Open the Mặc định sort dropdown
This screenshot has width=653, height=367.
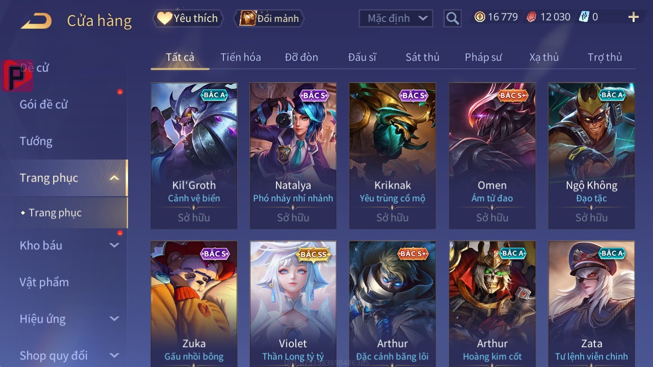396,18
